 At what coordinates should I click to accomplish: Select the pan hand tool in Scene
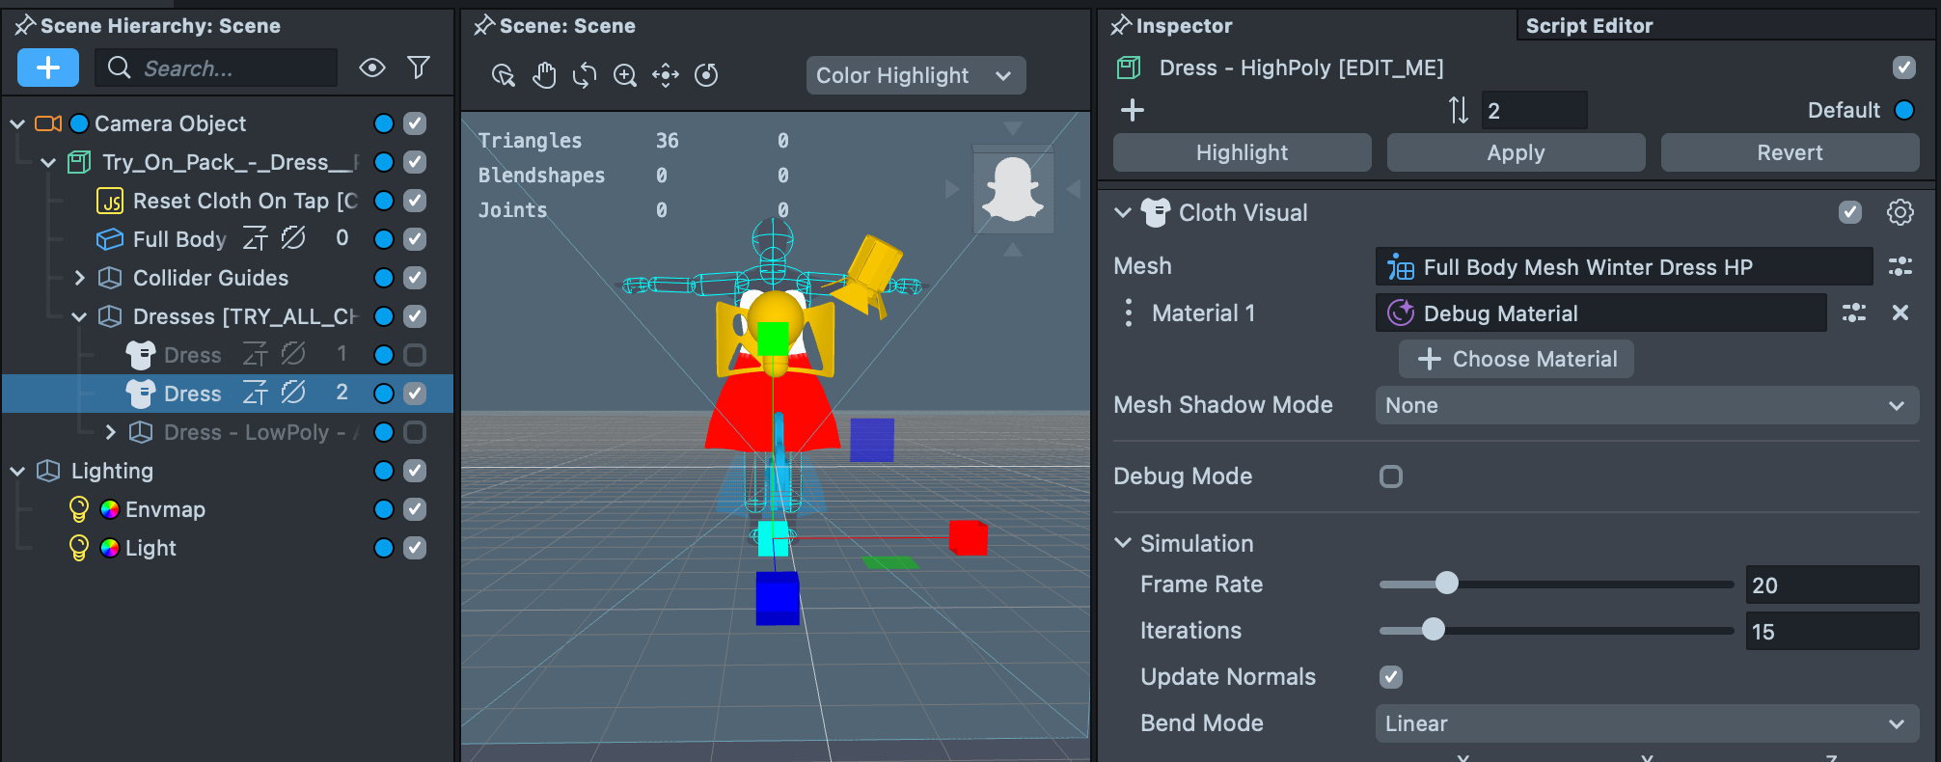coord(544,75)
